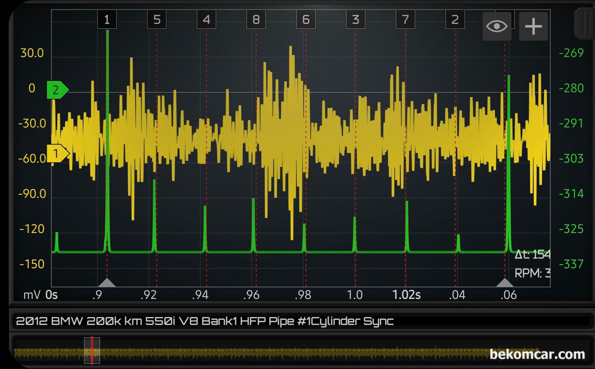Click cylinder marker 6 label
595x369 pixels.
[306, 20]
